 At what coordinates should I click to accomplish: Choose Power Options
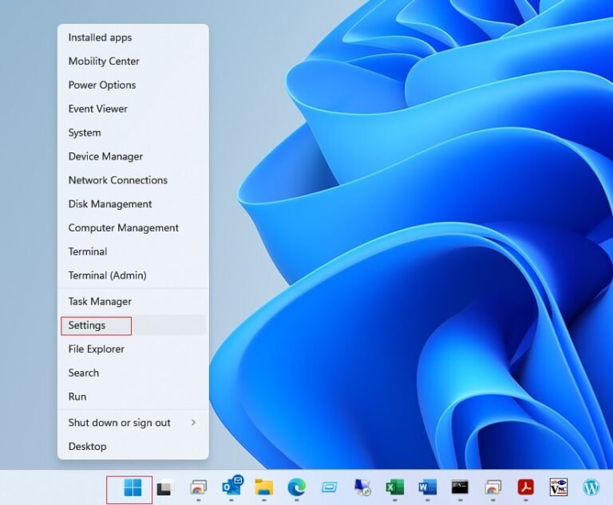tap(133, 85)
